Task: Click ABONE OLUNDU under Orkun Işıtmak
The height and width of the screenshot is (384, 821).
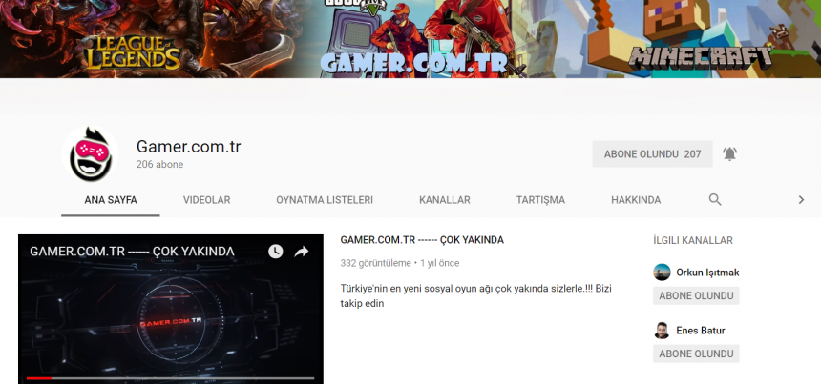Action: pos(696,295)
